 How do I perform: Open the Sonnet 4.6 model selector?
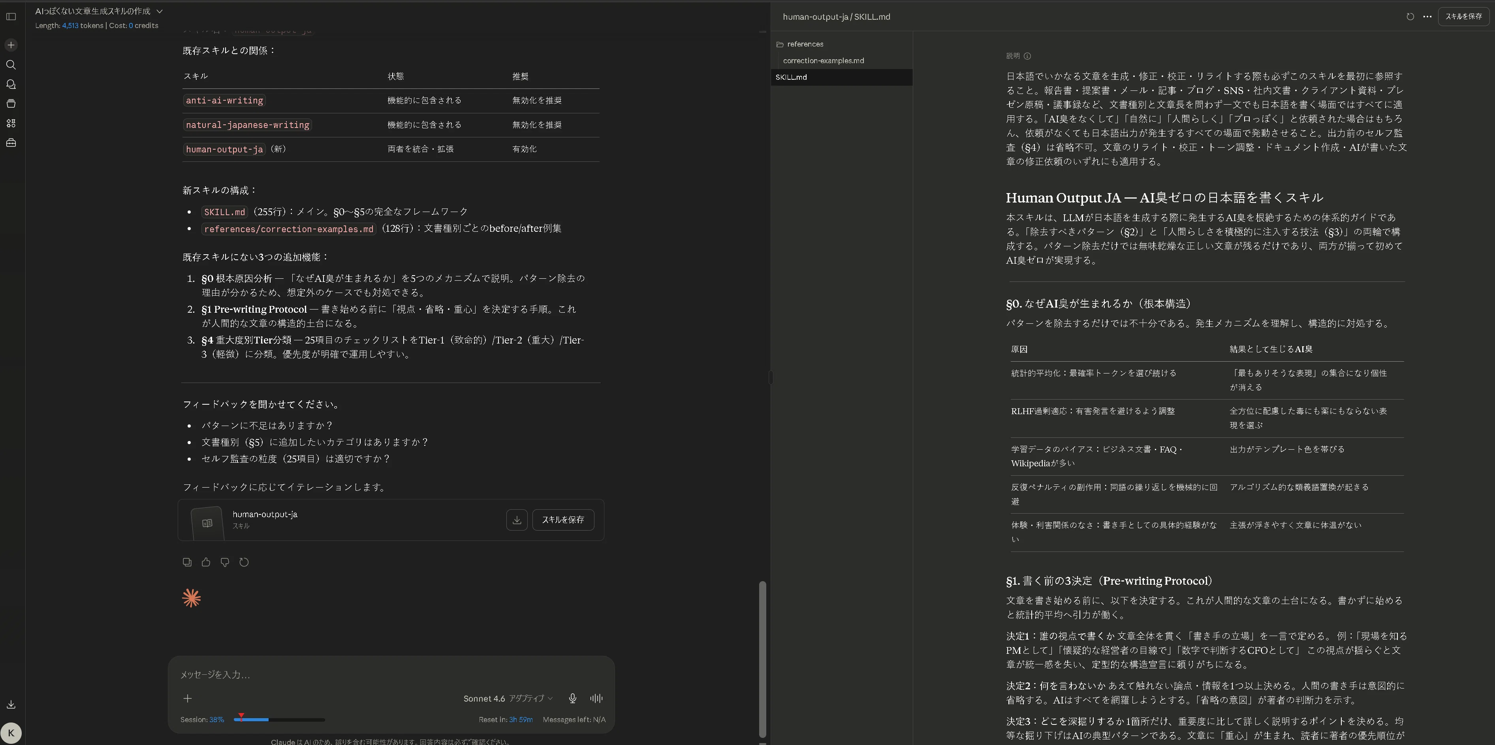tap(508, 698)
